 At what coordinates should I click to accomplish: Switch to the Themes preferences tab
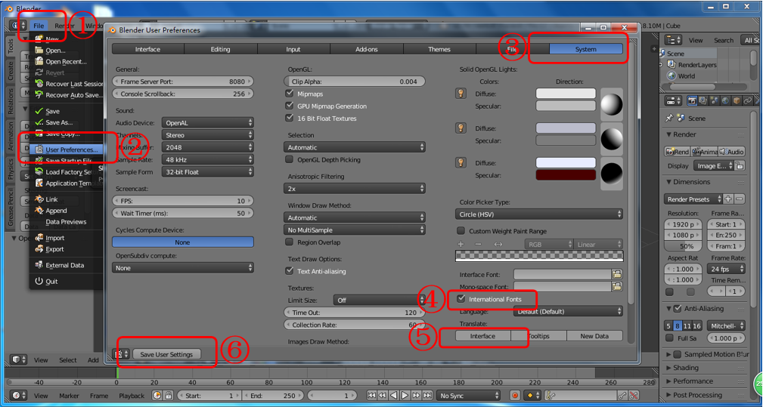(439, 49)
